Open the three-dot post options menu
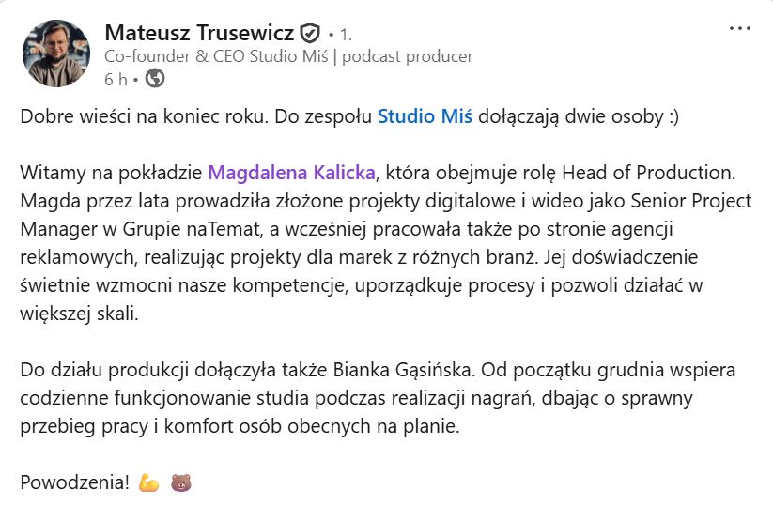 [740, 29]
